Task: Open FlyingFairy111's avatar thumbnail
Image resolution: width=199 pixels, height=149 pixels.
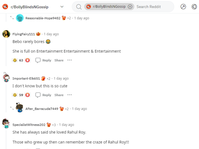Action: click(x=6, y=34)
